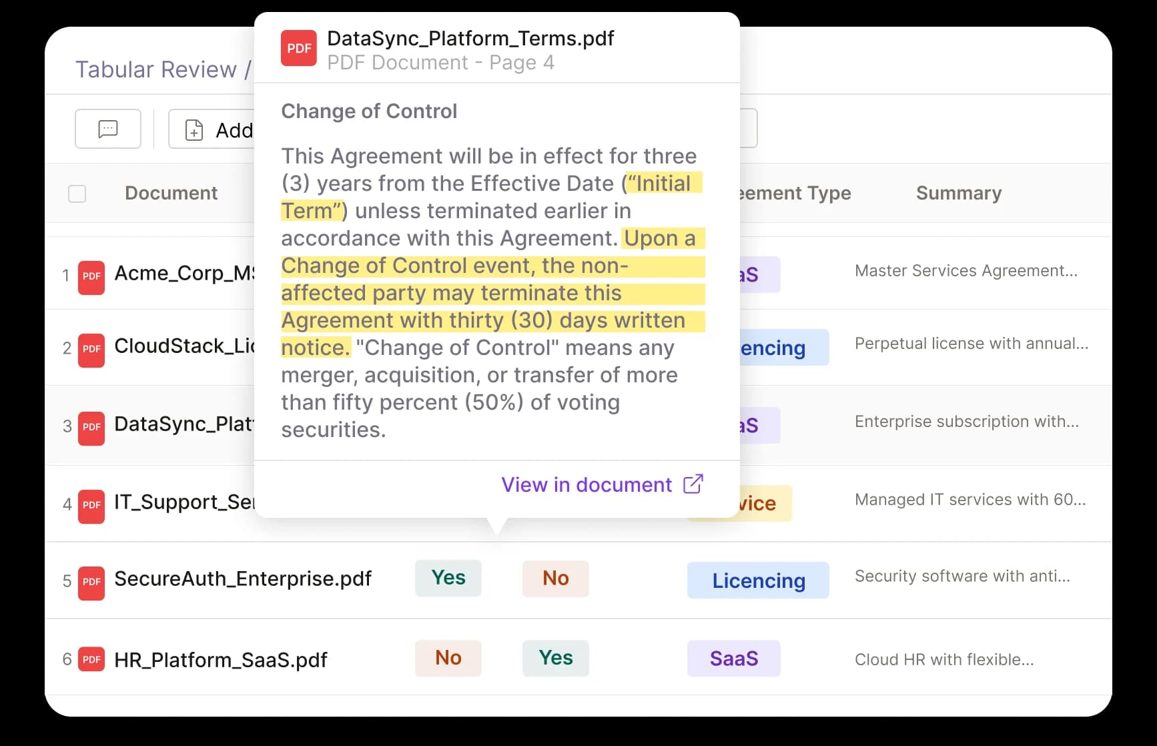Click the PDF icon on the HR_Platform_SaaS row
The height and width of the screenshot is (746, 1157).
click(x=90, y=659)
